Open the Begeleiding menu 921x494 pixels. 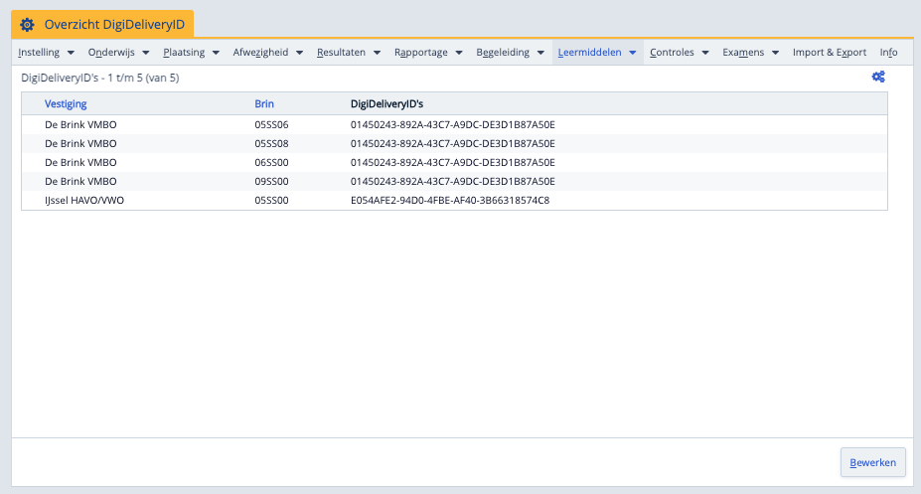pos(503,53)
